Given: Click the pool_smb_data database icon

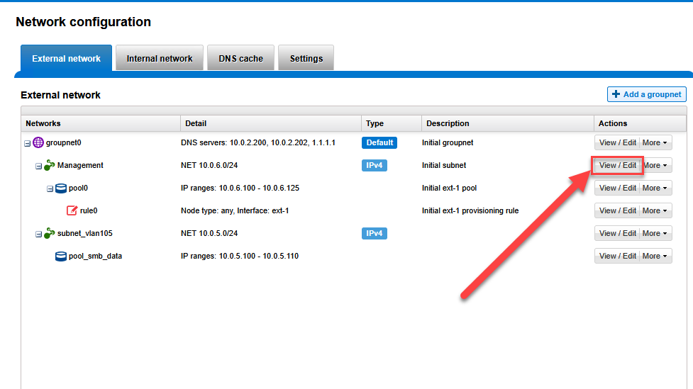Looking at the screenshot, I should [x=61, y=256].
